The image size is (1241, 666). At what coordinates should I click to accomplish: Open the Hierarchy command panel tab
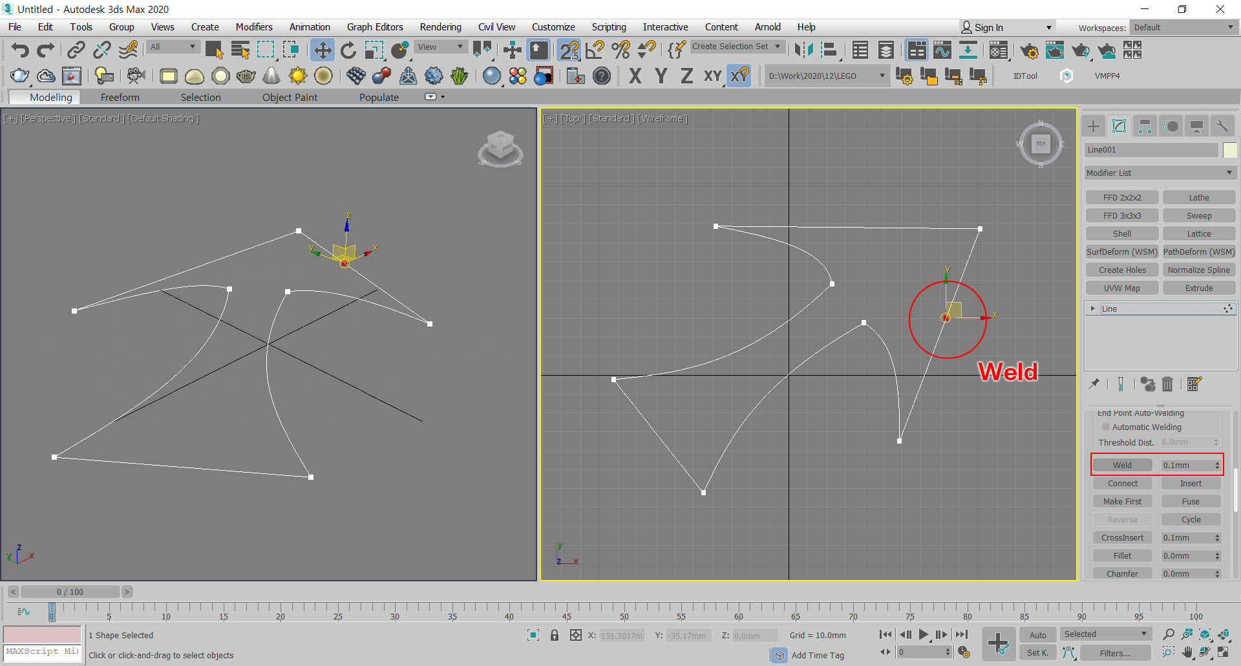tap(1145, 126)
